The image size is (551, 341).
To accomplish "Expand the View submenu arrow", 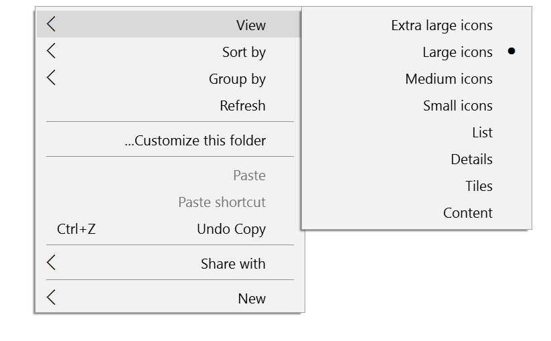I will pyautogui.click(x=52, y=25).
